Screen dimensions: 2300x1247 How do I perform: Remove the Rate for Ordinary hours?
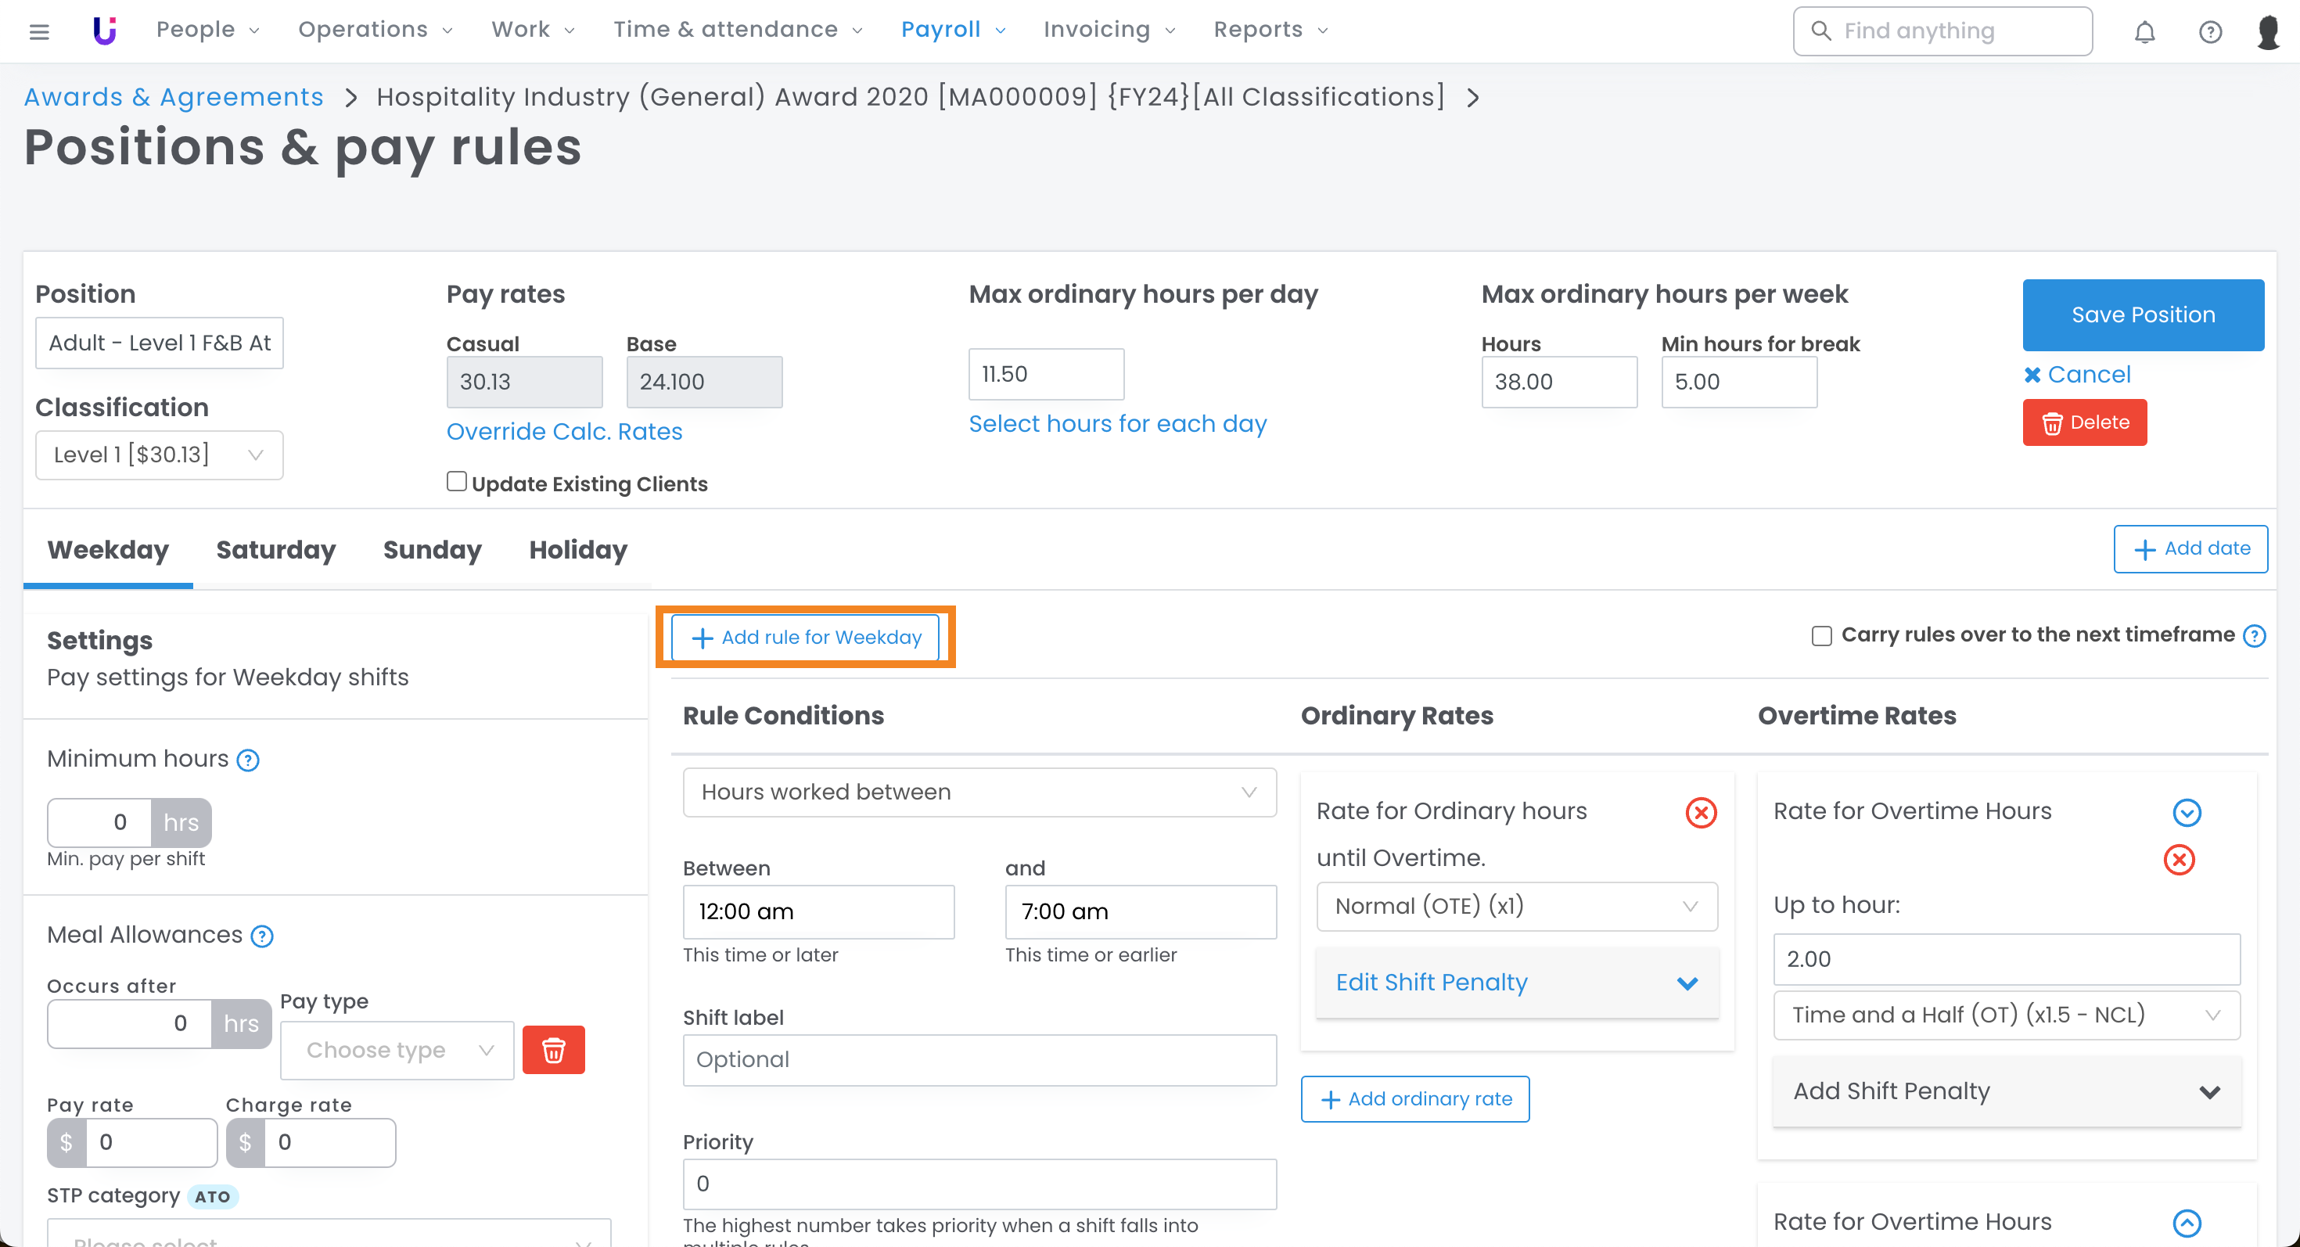click(x=1700, y=812)
